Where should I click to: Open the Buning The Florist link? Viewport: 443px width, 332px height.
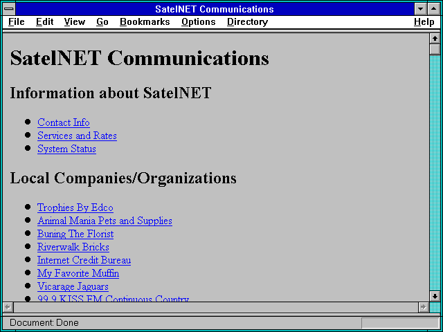pos(75,234)
